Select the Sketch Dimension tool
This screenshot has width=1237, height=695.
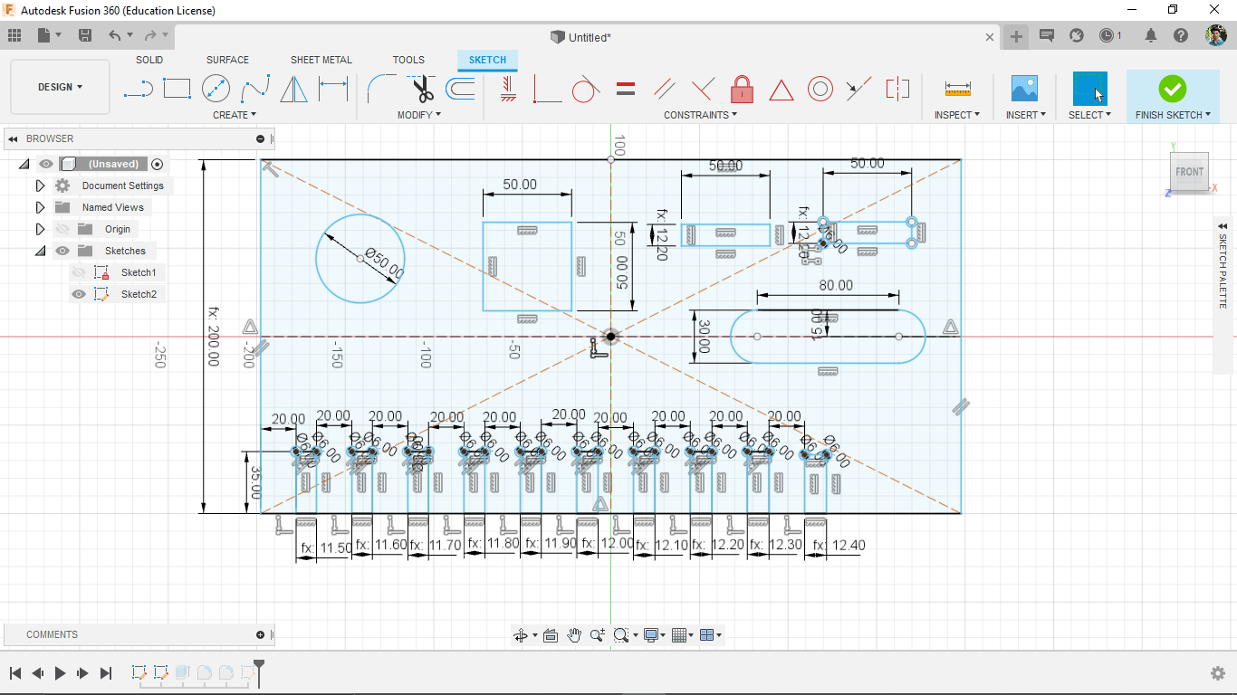click(332, 89)
